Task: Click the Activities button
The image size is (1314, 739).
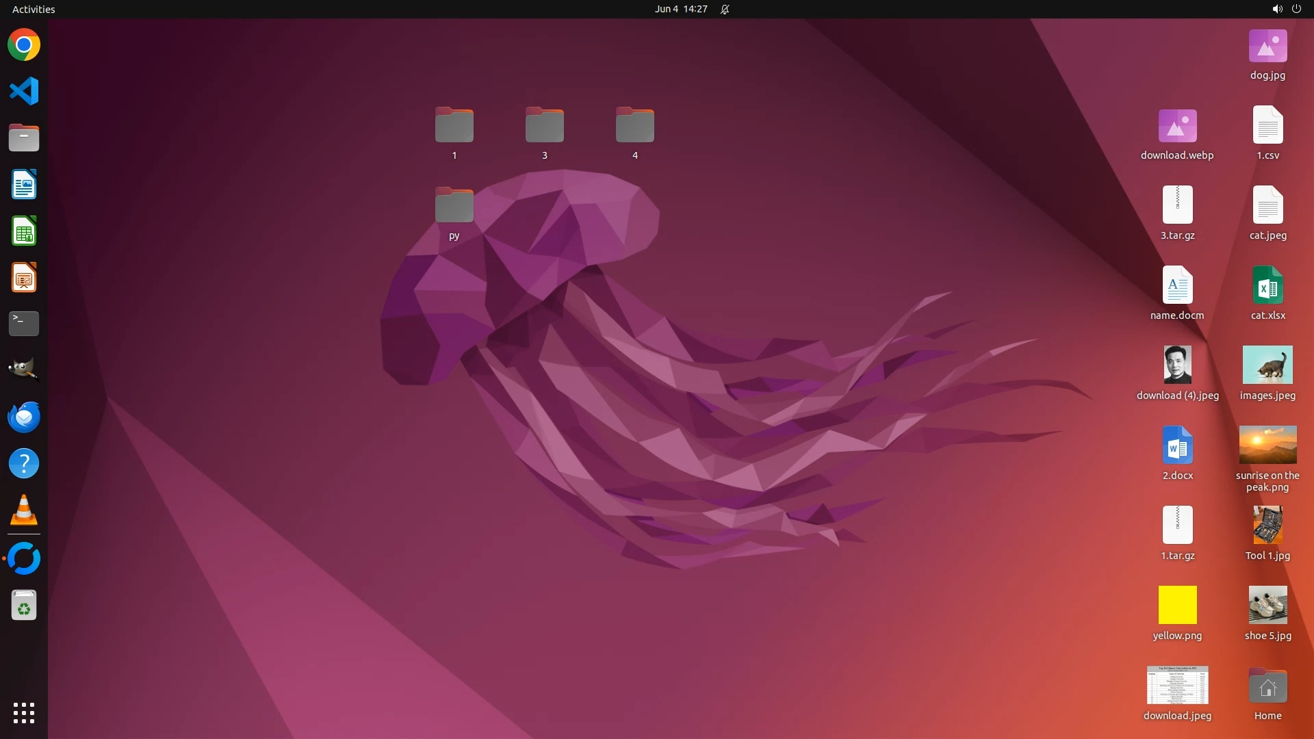Action: click(x=34, y=9)
